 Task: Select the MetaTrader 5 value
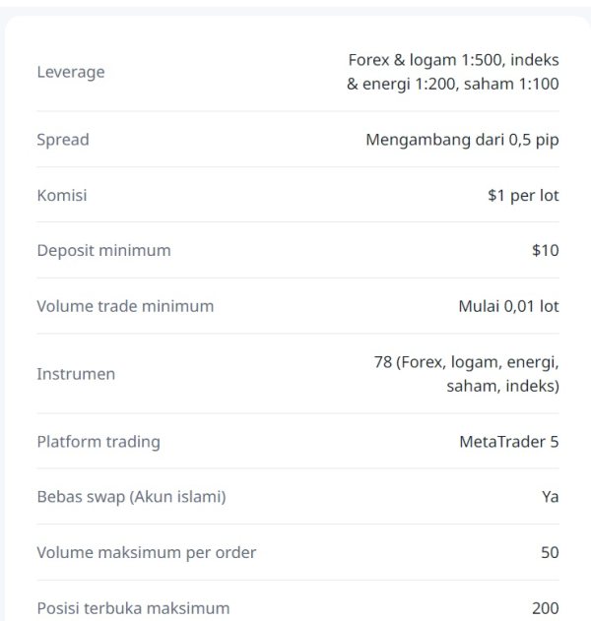(x=508, y=442)
